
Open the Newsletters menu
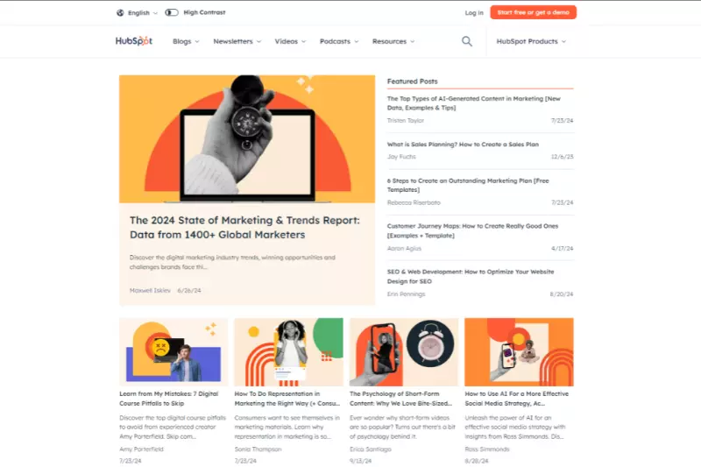[237, 41]
